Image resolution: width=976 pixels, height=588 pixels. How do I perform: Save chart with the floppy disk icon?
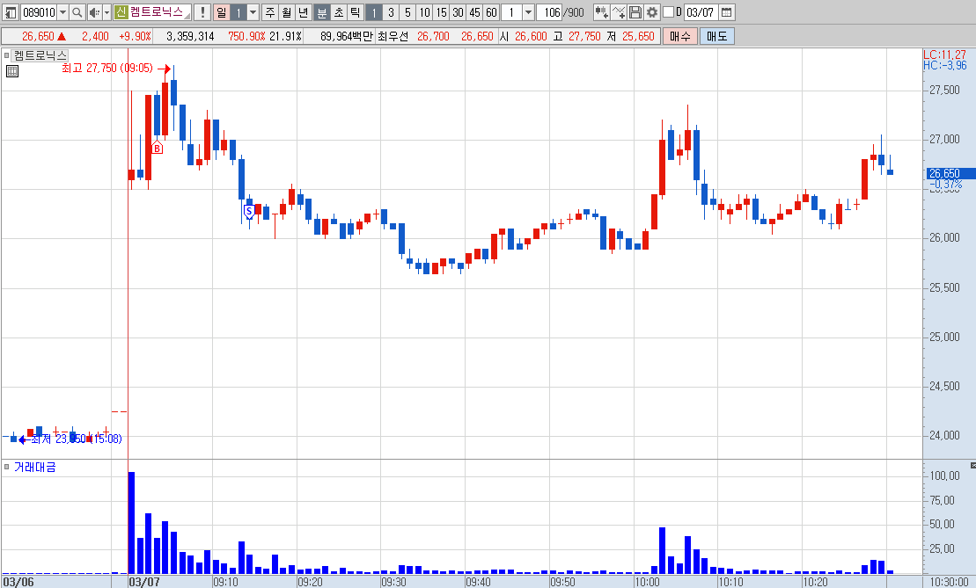(x=635, y=12)
